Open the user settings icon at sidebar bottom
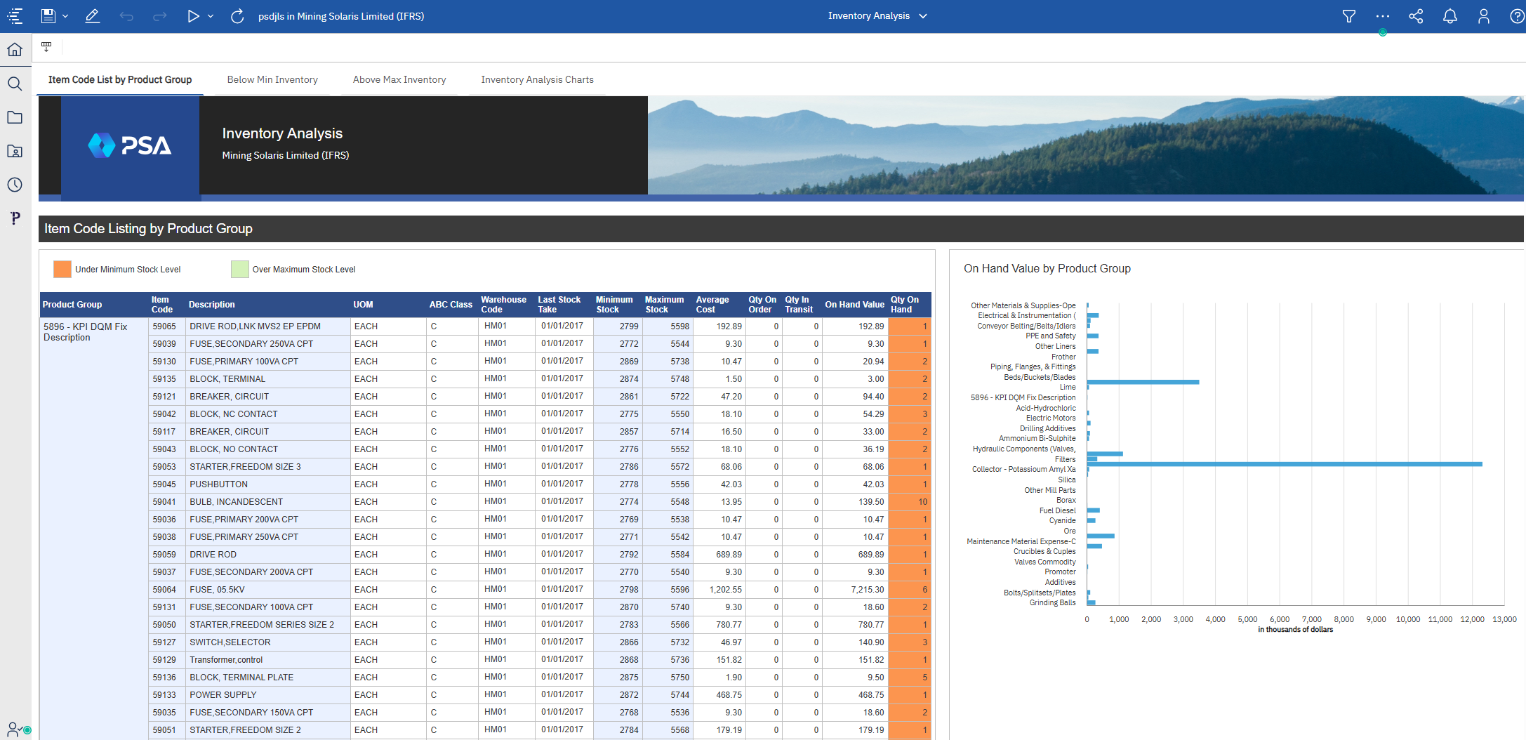 [16, 729]
